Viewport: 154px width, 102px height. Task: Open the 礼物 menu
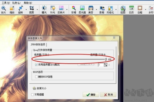pos(16,3)
